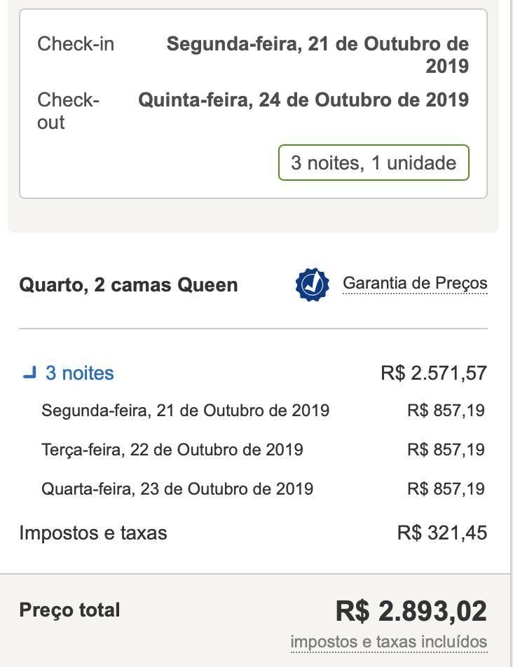Select the Segunda-feira, 21 de Outubro nightly row
The image size is (513, 667).
coord(263,411)
